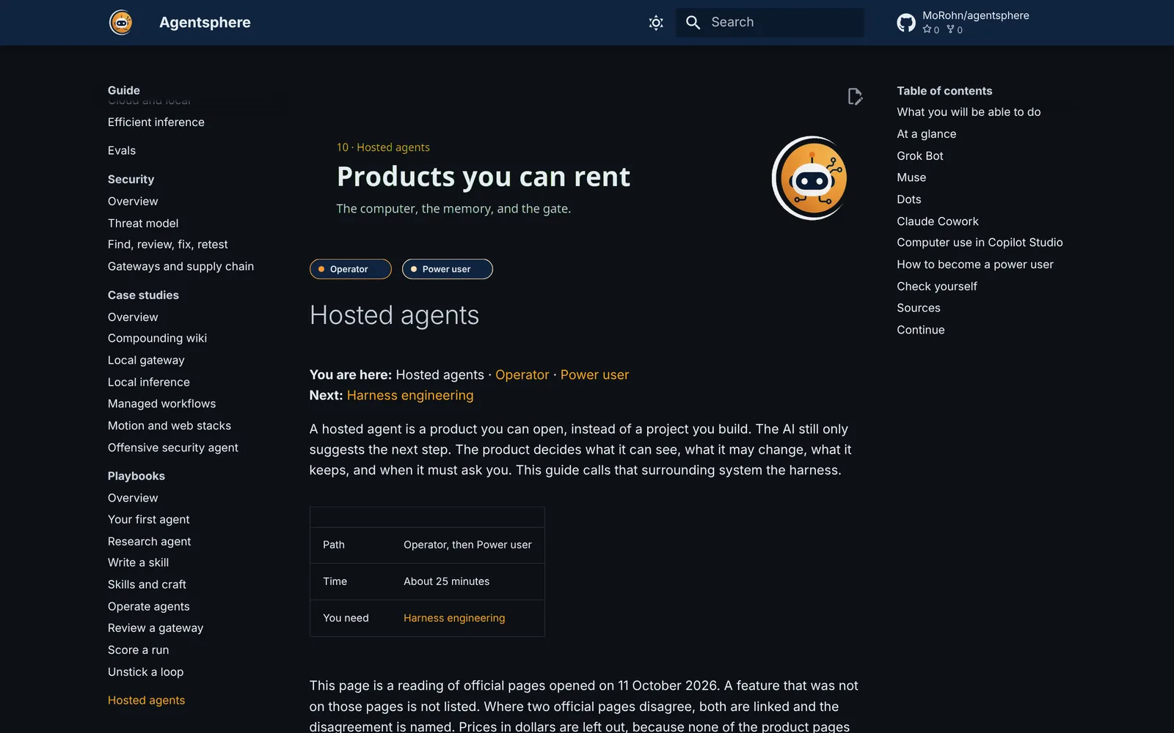The image size is (1174, 733).
Task: Click the large robot hero image
Action: [x=810, y=178]
